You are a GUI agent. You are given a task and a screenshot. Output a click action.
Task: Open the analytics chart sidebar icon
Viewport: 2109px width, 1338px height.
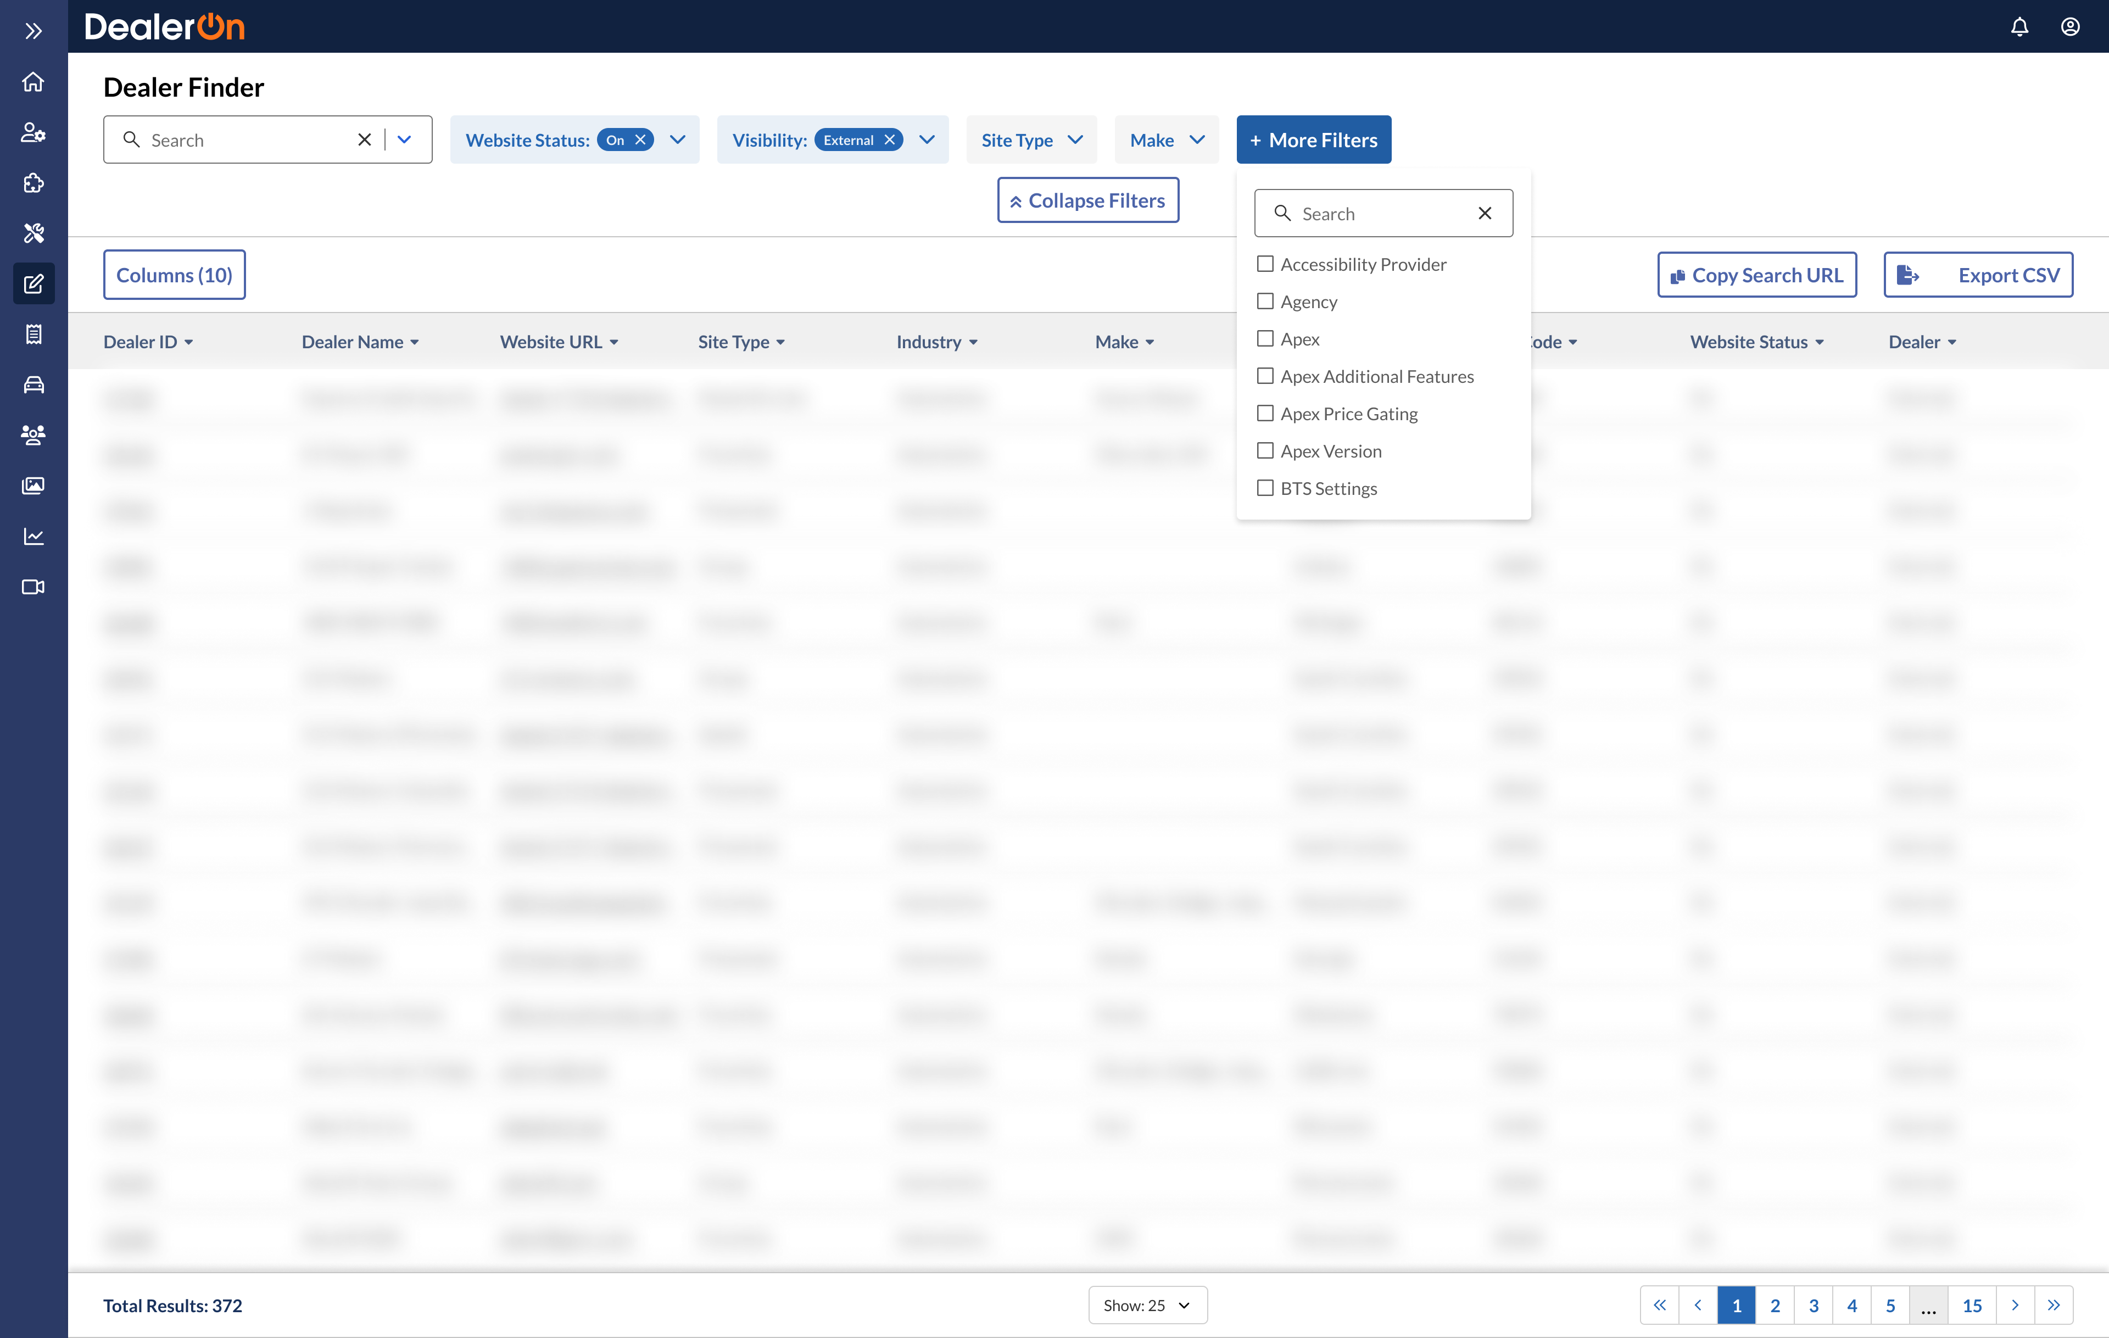pos(34,536)
